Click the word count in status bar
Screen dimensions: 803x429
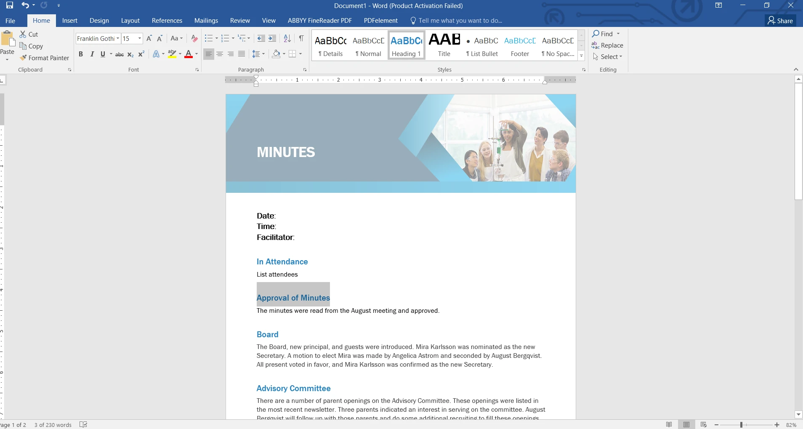53,425
